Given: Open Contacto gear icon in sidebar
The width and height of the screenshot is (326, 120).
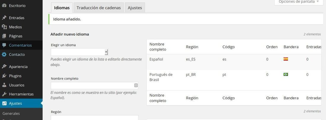Looking at the screenshot, I should tap(4, 55).
